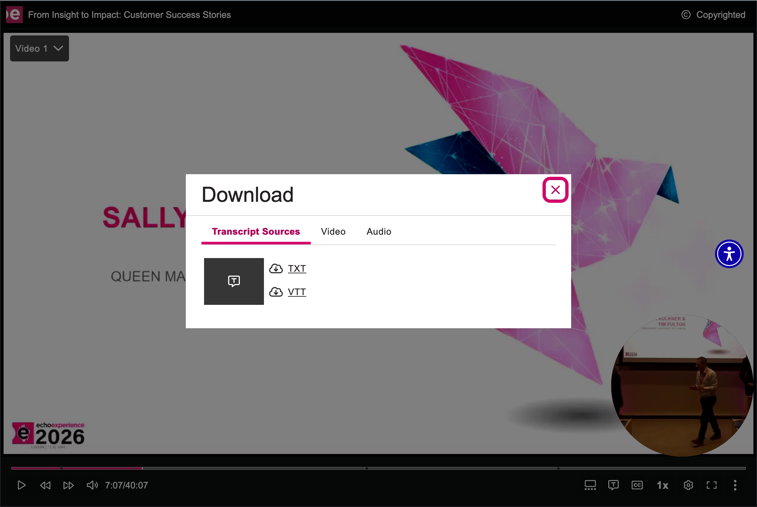The width and height of the screenshot is (757, 507).
Task: Click the transcript thumbnail tile
Action: (x=234, y=281)
